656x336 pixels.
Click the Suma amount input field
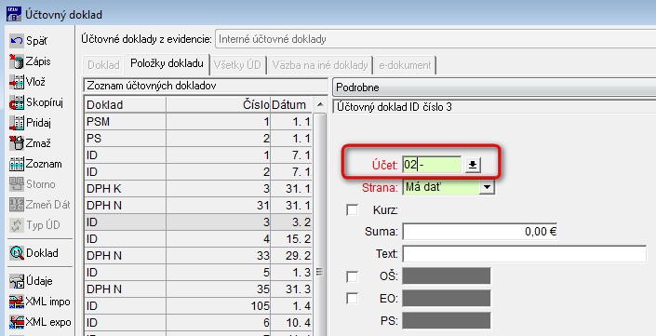480,232
